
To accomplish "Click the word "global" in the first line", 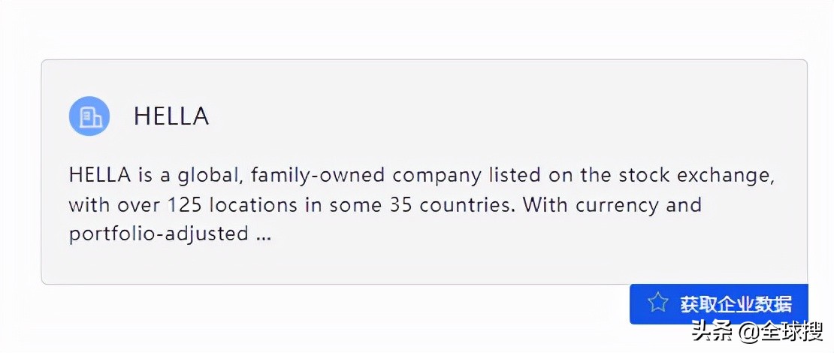I will tap(210, 176).
